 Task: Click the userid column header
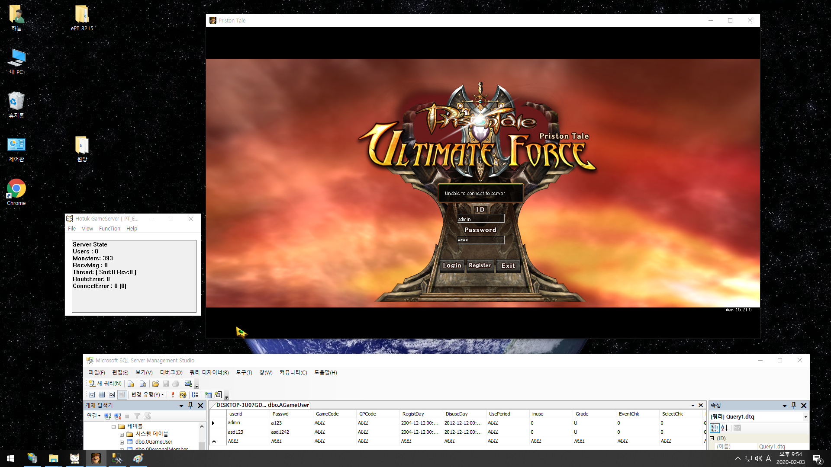click(248, 414)
